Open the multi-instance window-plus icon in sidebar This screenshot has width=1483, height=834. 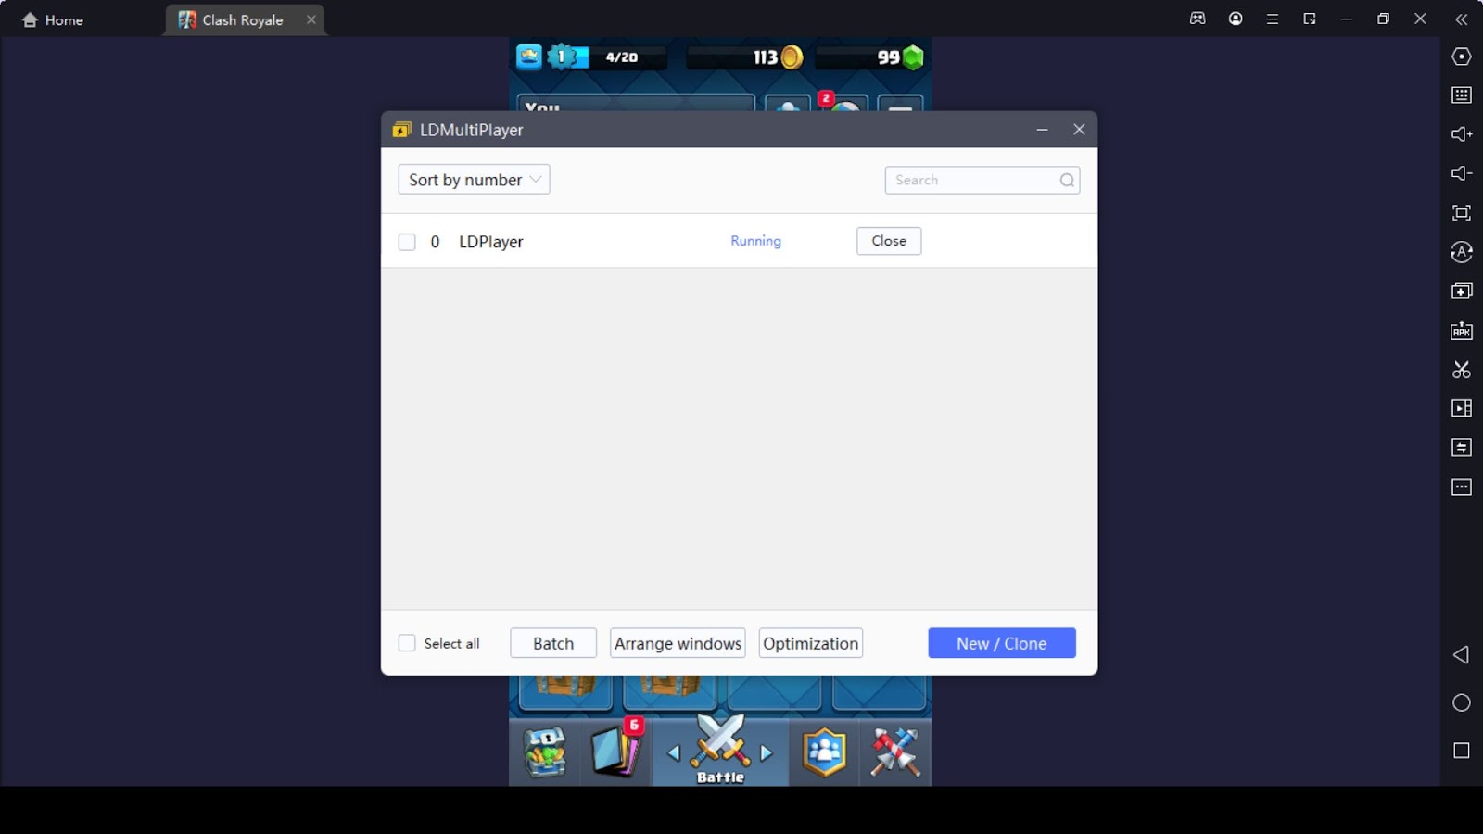point(1462,291)
